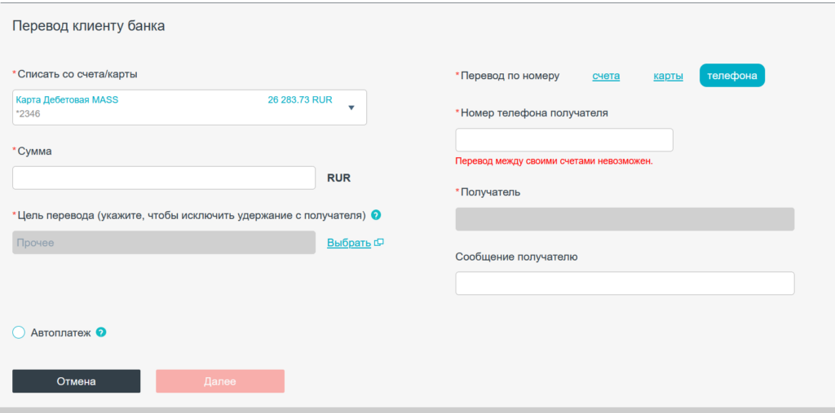This screenshot has height=413, width=835.
Task: Switch transfer by number to карты
Action: coord(669,76)
